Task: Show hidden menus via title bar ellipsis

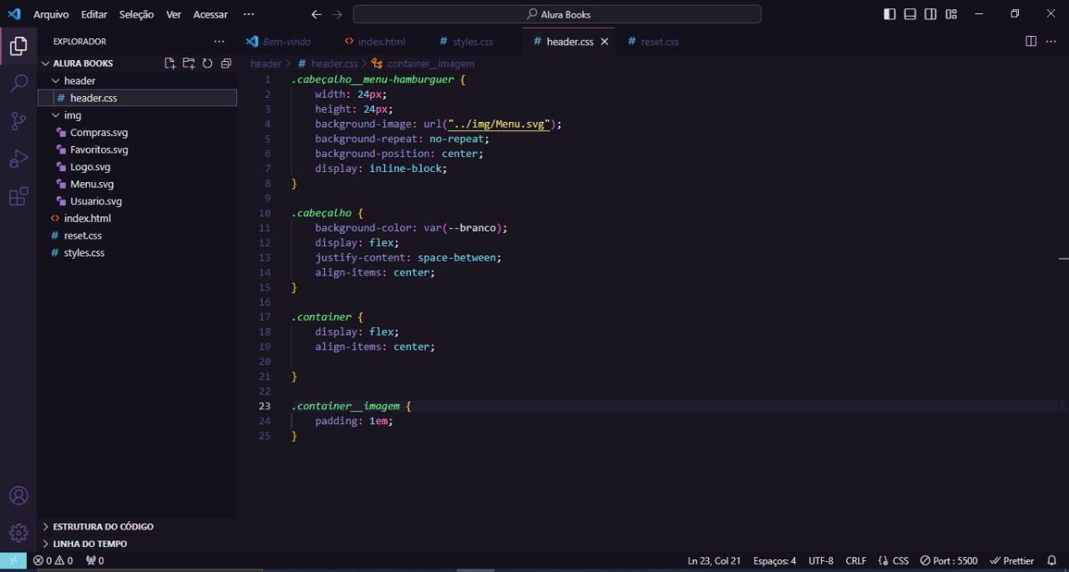Action: 249,14
